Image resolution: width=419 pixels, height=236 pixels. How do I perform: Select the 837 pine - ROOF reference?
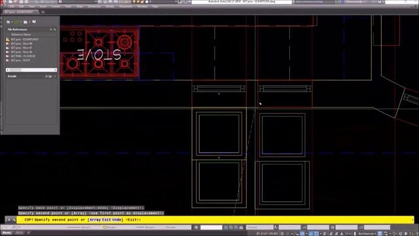pyautogui.click(x=20, y=60)
